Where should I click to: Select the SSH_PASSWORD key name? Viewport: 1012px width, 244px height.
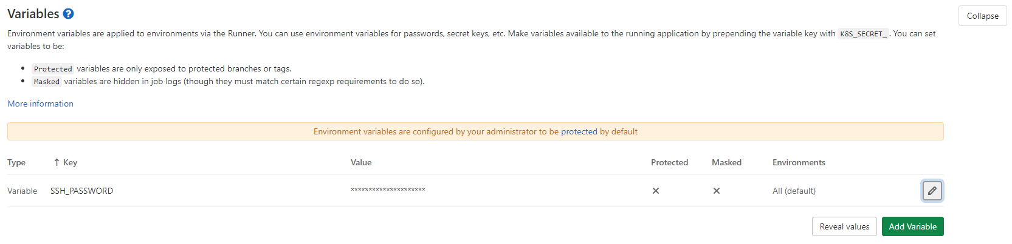point(81,191)
